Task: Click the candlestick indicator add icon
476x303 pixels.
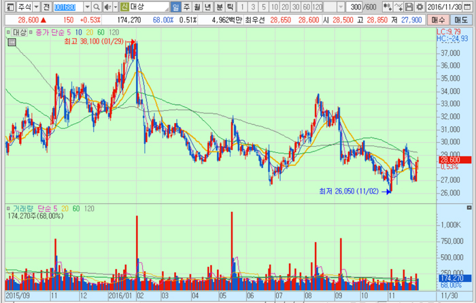Action: point(387,7)
